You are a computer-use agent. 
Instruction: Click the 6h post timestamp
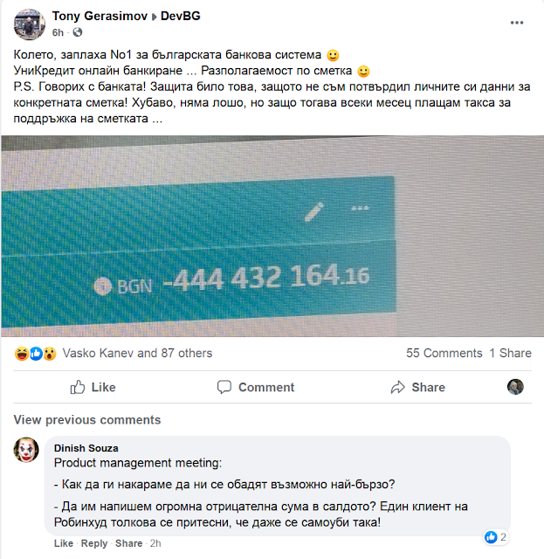point(58,32)
